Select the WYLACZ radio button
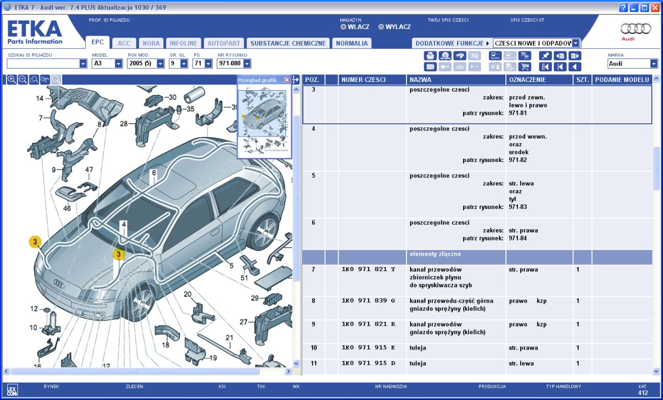 [x=381, y=27]
